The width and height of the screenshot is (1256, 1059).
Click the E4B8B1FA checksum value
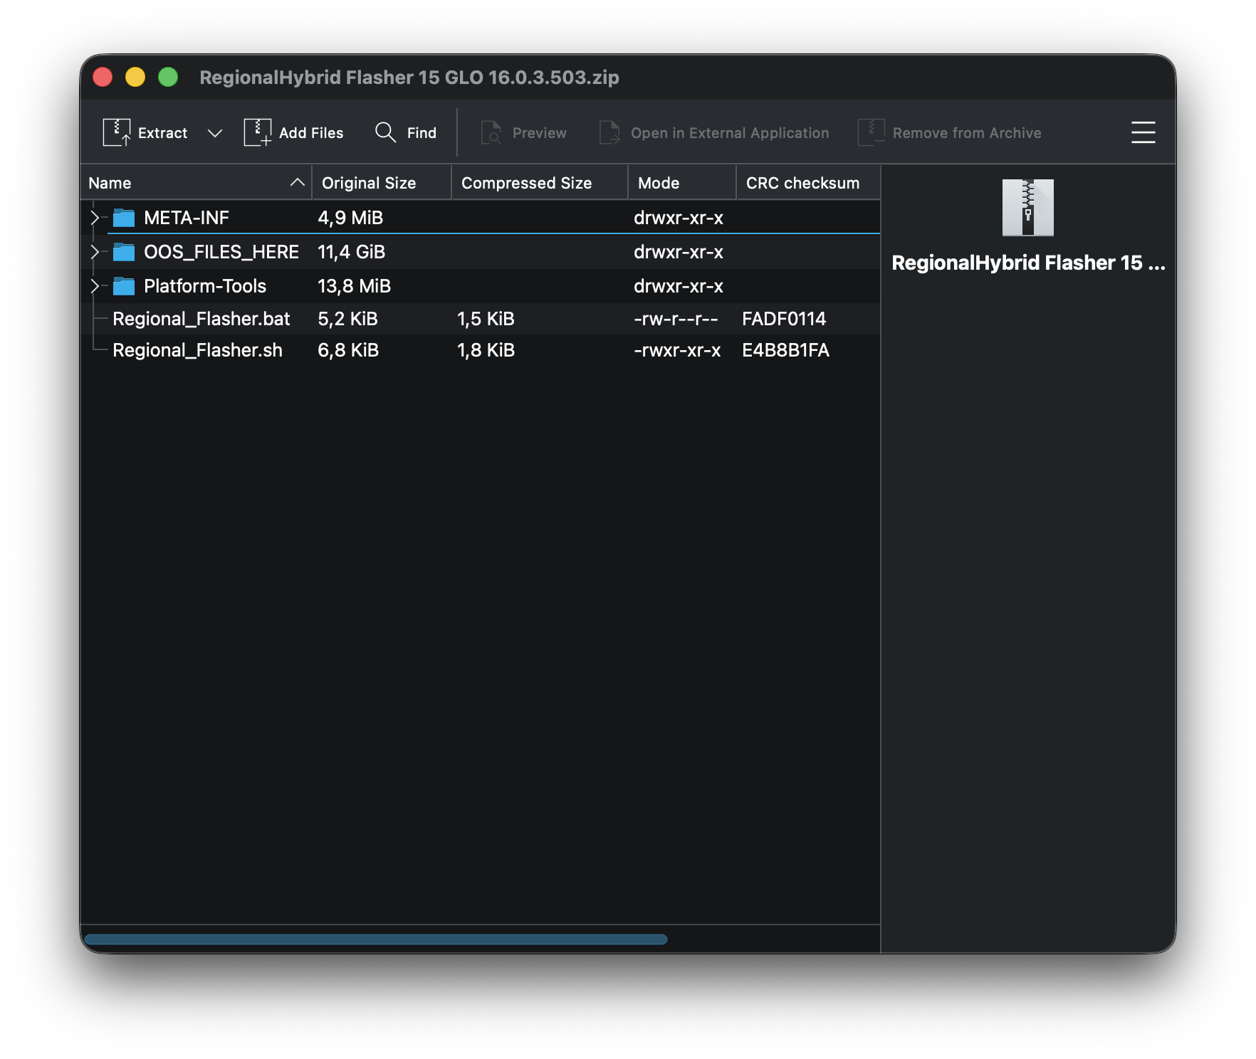point(785,350)
